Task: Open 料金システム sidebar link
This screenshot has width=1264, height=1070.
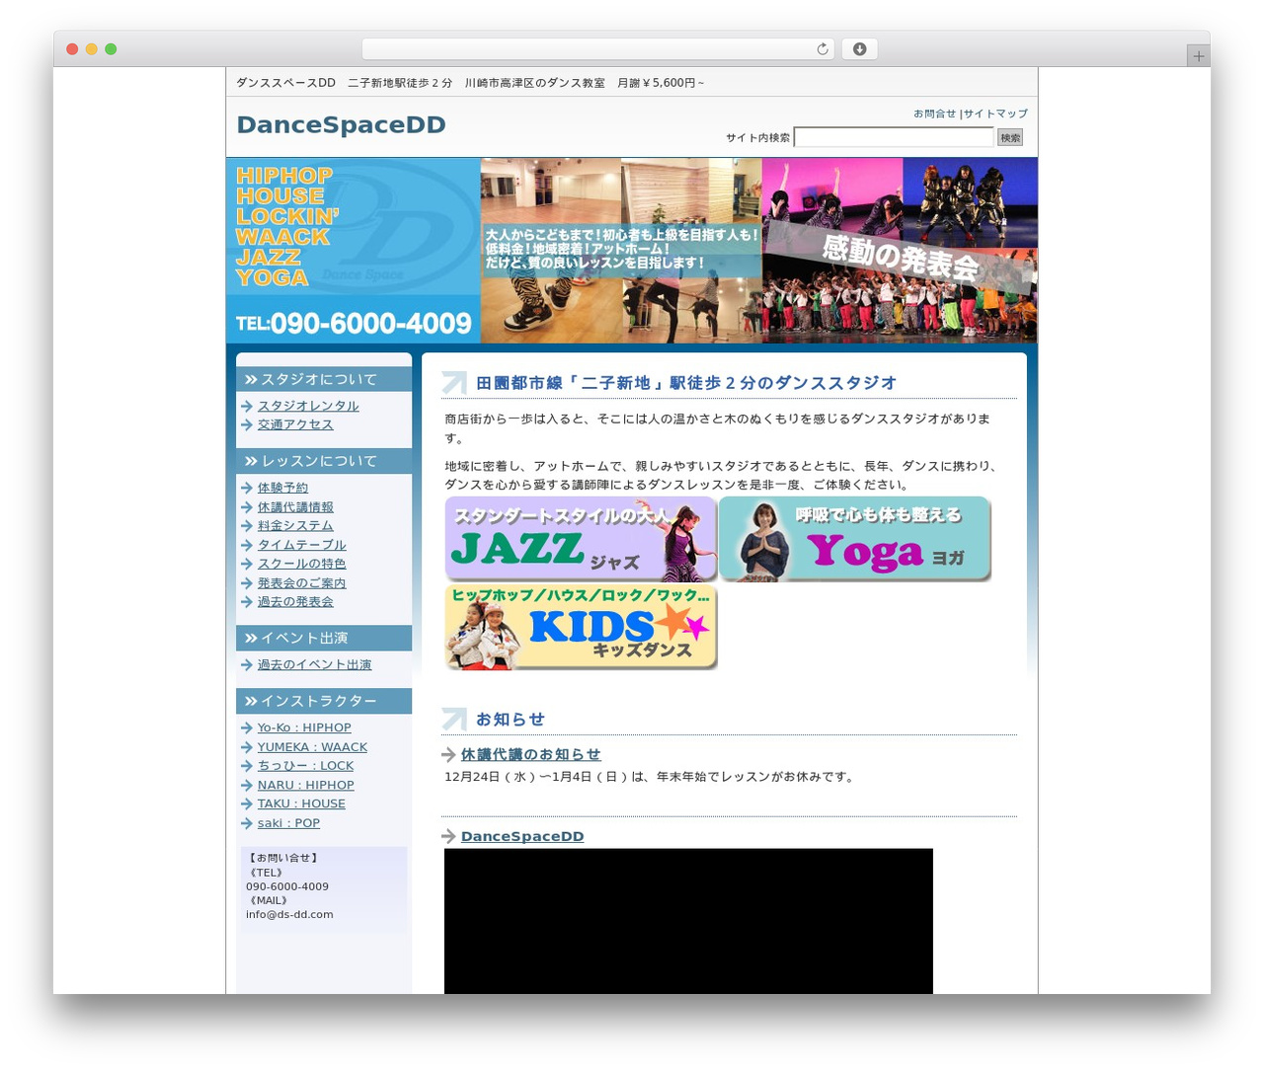Action: (295, 526)
